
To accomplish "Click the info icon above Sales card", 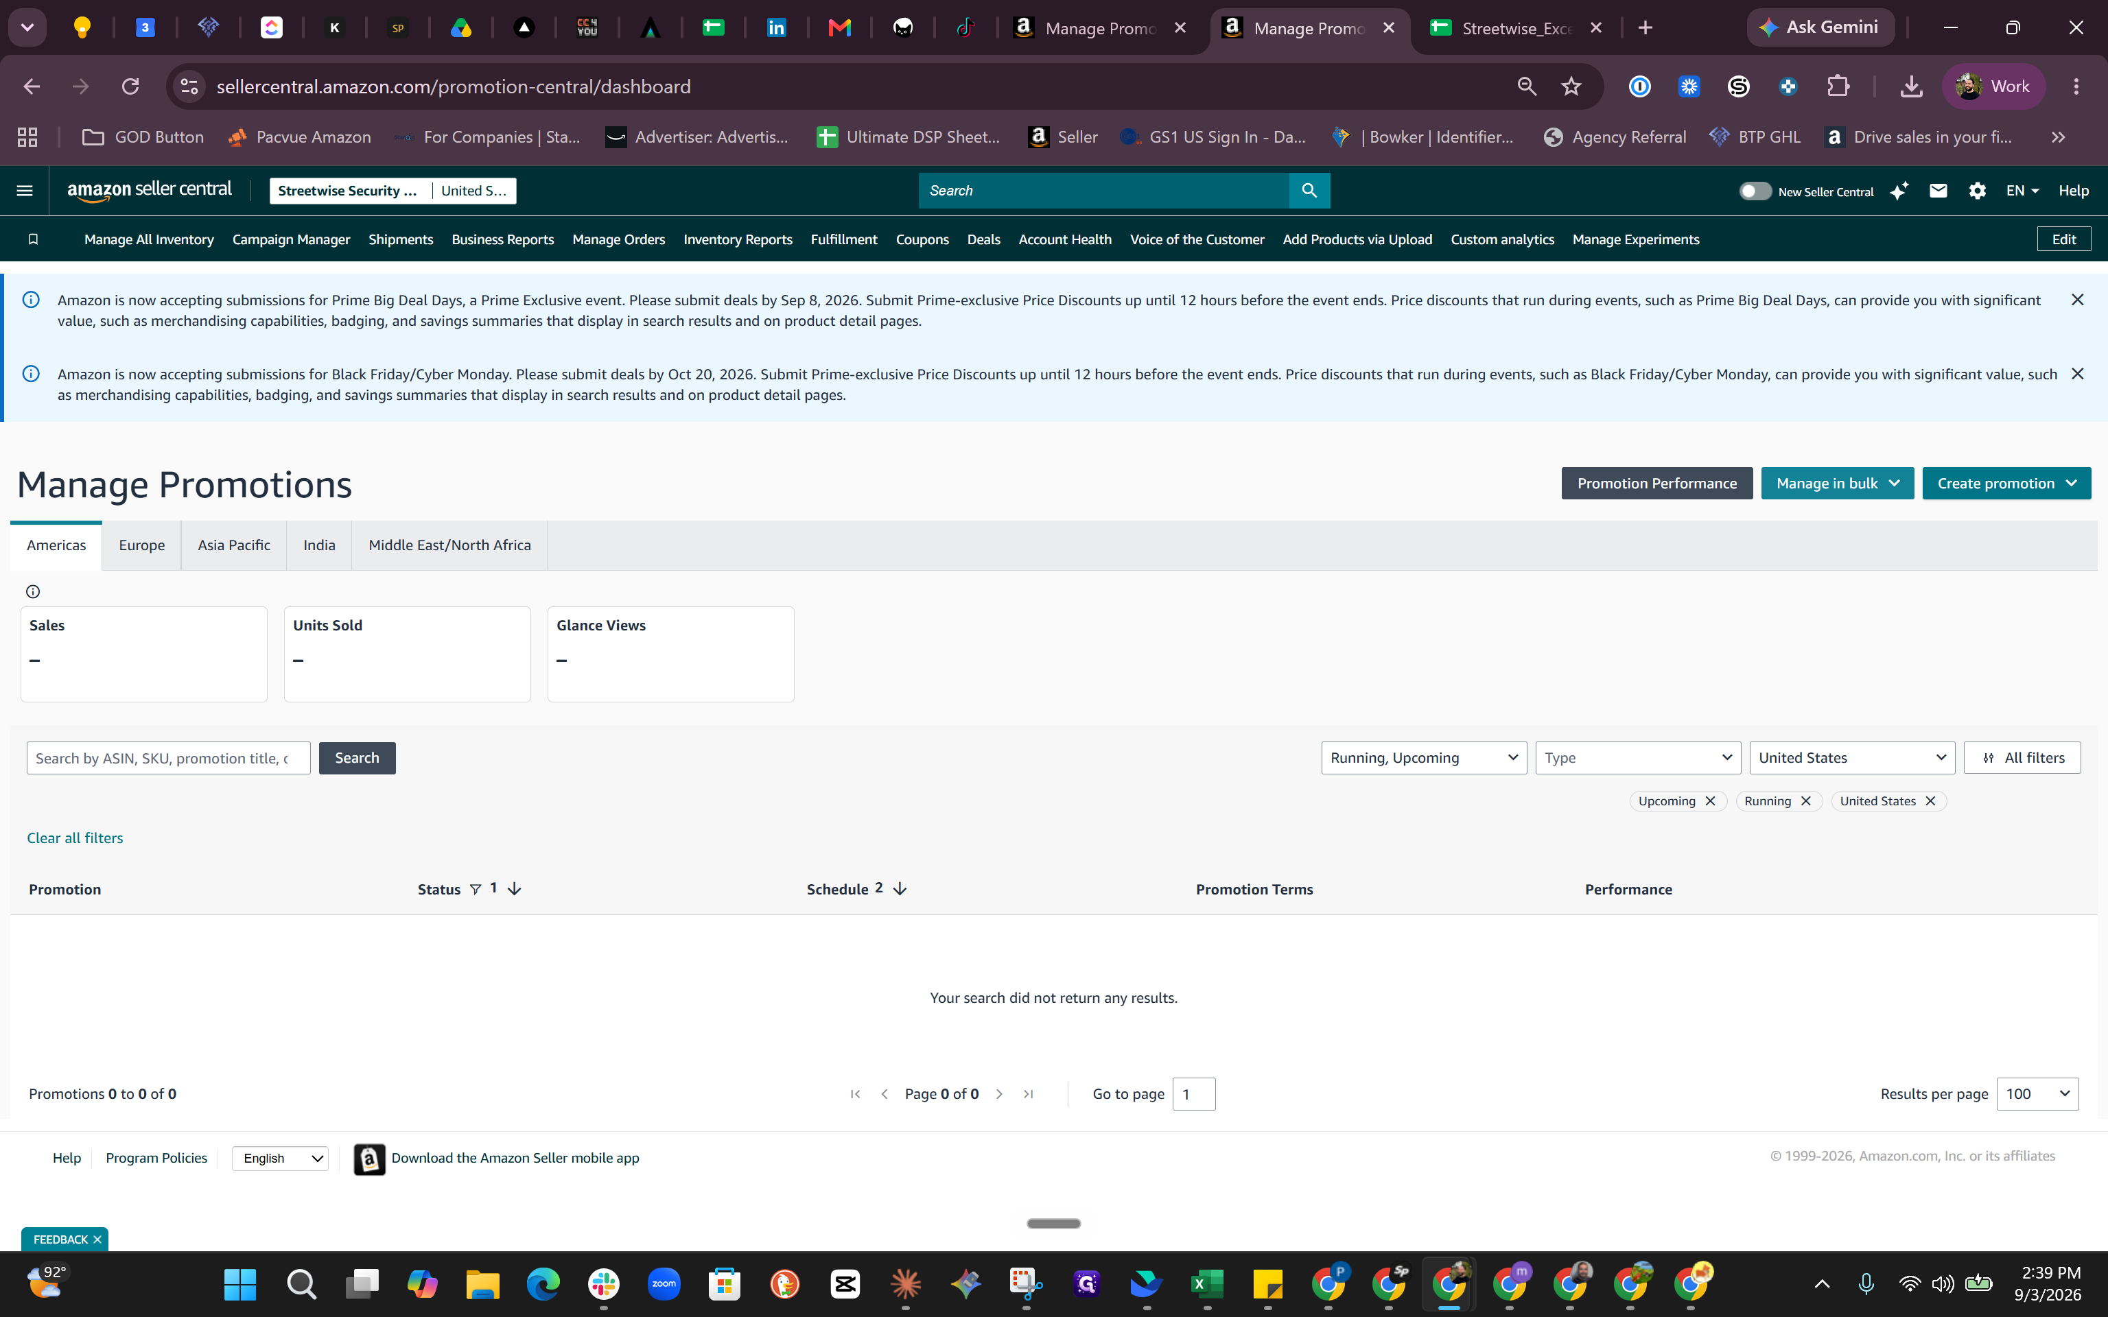I will (x=33, y=591).
